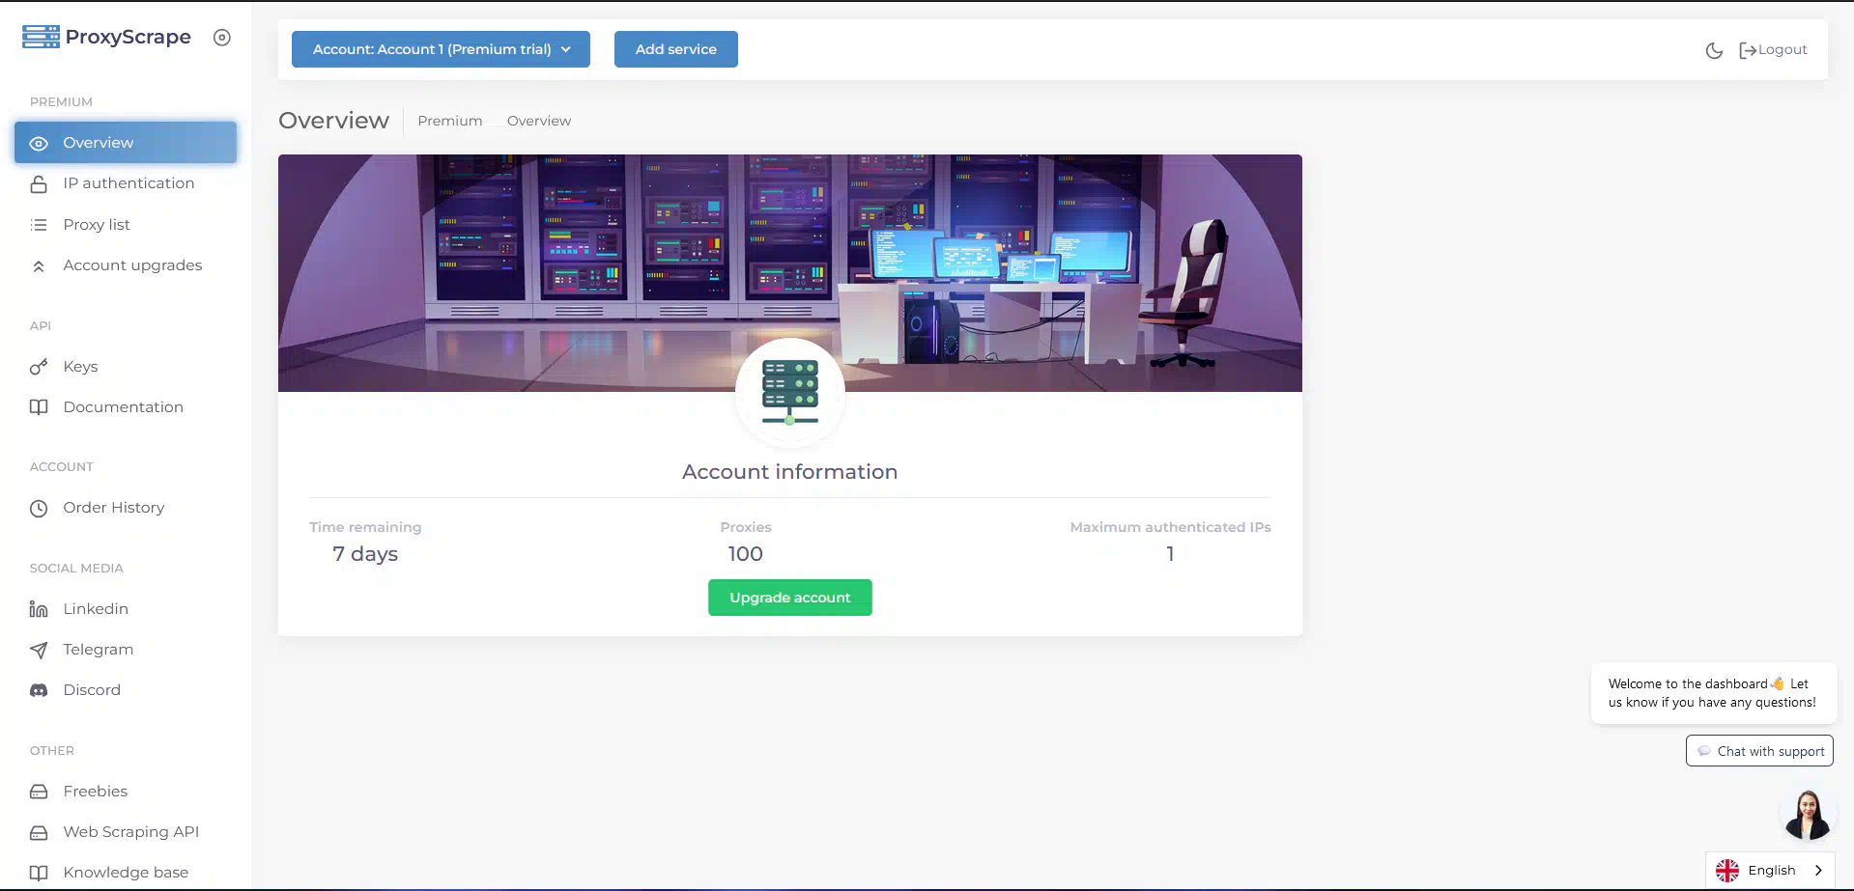Click the Proxy list icon
The width and height of the screenshot is (1854, 891).
39,225
